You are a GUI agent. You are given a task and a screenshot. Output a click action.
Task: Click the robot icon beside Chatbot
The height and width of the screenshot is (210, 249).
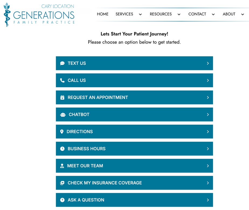pyautogui.click(x=63, y=115)
